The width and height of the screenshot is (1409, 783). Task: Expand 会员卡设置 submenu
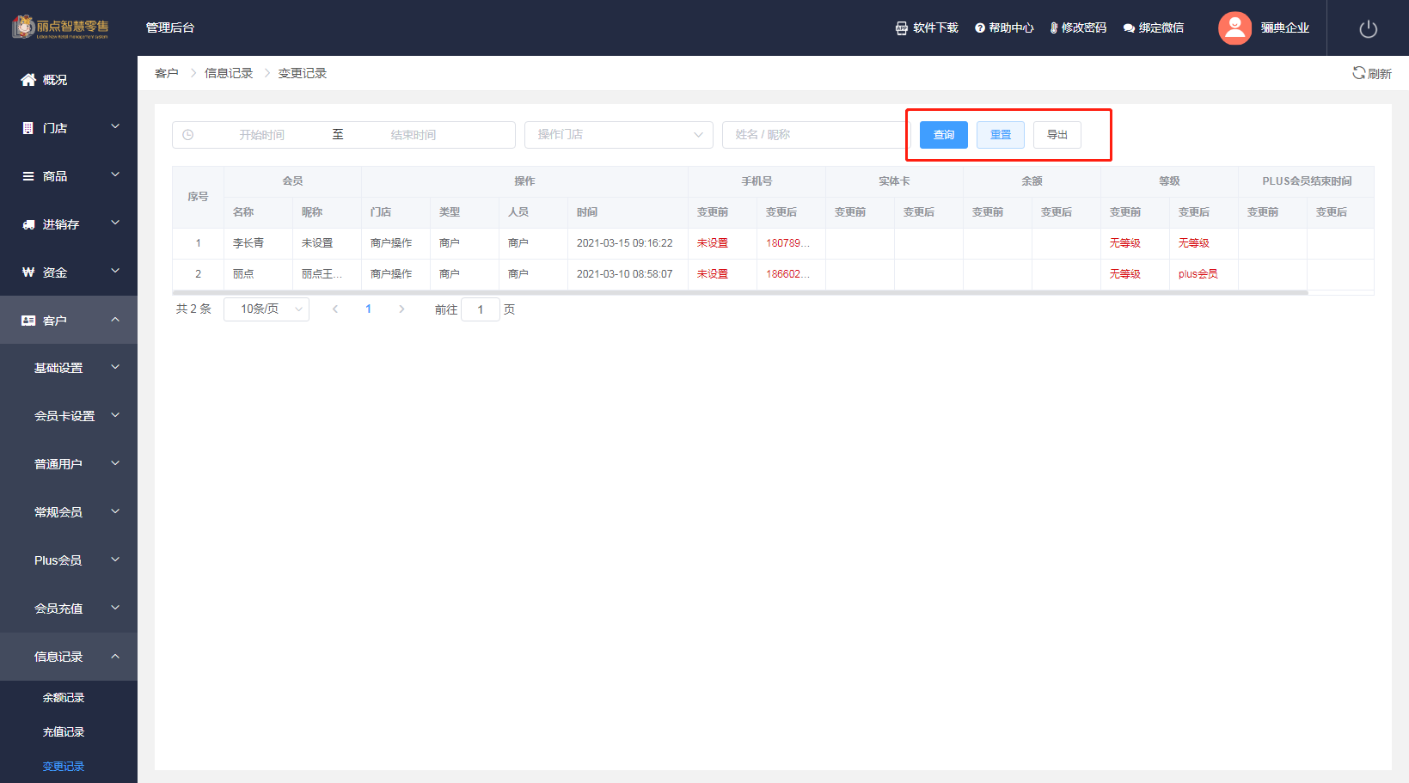pyautogui.click(x=69, y=416)
